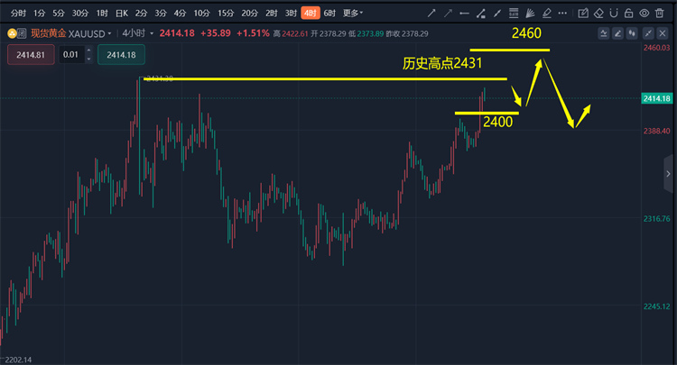The image size is (677, 365).
Task: Change candlestick chart style icon
Action: pos(632,33)
